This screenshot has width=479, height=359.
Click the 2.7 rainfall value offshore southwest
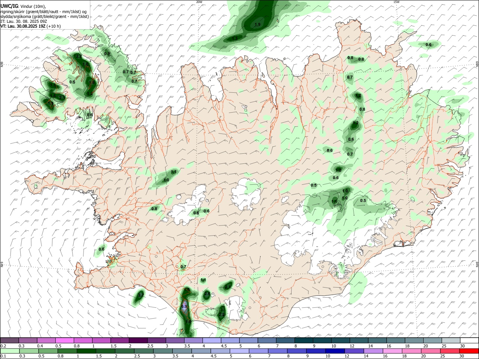(x=141, y=295)
